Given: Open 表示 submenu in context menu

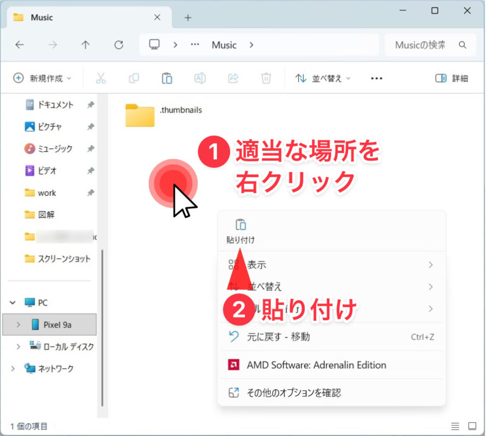Looking at the screenshot, I should 332,265.
